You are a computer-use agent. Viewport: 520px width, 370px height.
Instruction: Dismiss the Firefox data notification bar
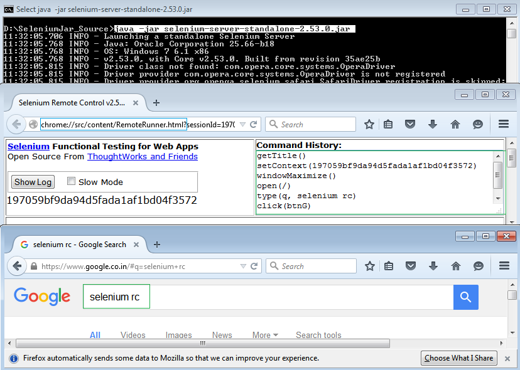click(x=507, y=359)
